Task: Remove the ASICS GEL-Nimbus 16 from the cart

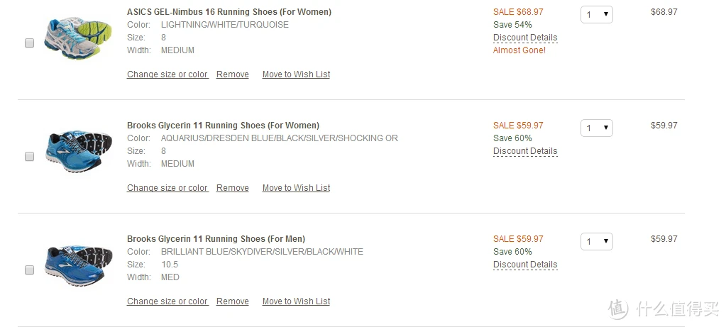Action: [233, 74]
